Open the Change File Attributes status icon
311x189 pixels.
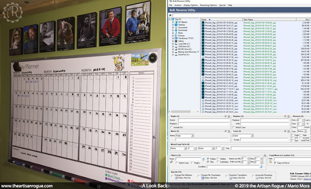176,178
